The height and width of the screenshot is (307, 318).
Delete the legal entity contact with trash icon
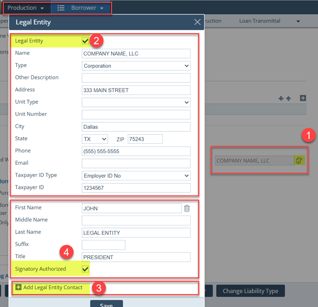[x=187, y=208]
